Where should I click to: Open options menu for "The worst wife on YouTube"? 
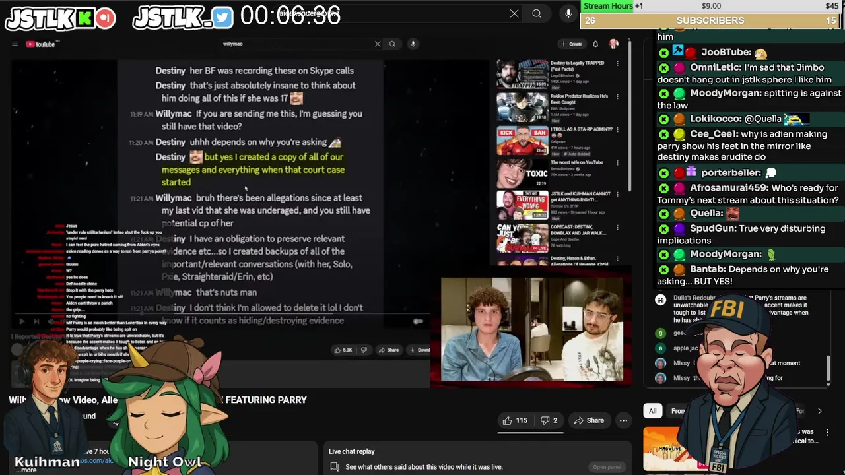tap(618, 162)
